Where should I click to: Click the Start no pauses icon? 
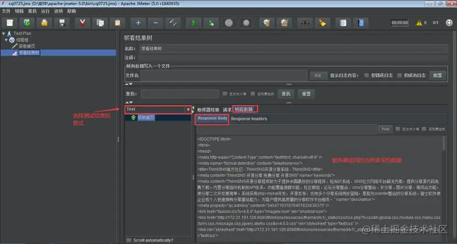point(211,23)
